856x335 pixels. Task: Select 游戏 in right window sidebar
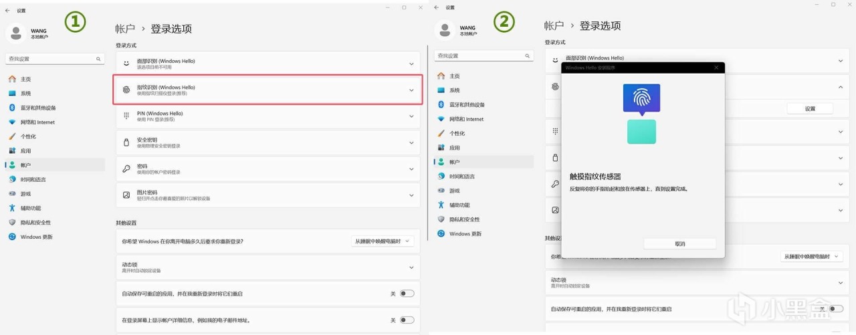click(484, 191)
